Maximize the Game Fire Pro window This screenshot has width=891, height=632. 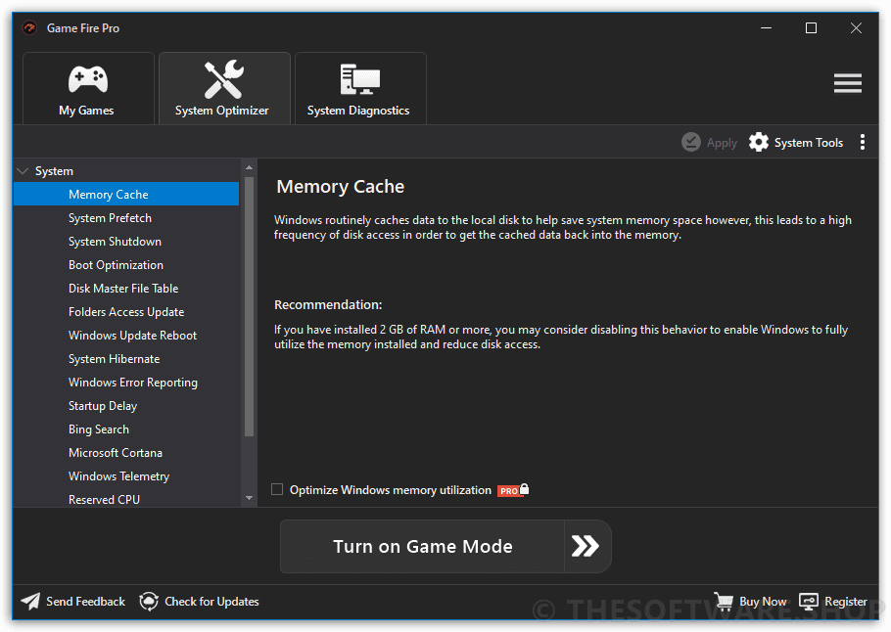click(x=811, y=27)
